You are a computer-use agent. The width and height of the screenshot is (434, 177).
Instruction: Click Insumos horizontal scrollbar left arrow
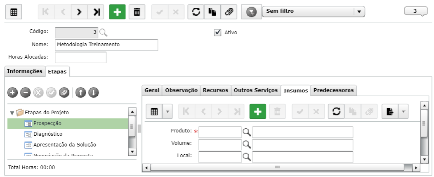click(146, 168)
